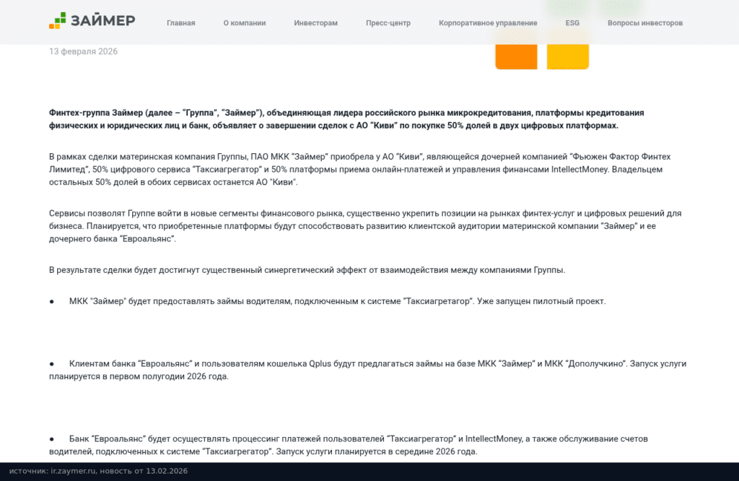The image size is (739, 481).
Task: Open the Пресс-центр menu item
Action: click(x=388, y=22)
